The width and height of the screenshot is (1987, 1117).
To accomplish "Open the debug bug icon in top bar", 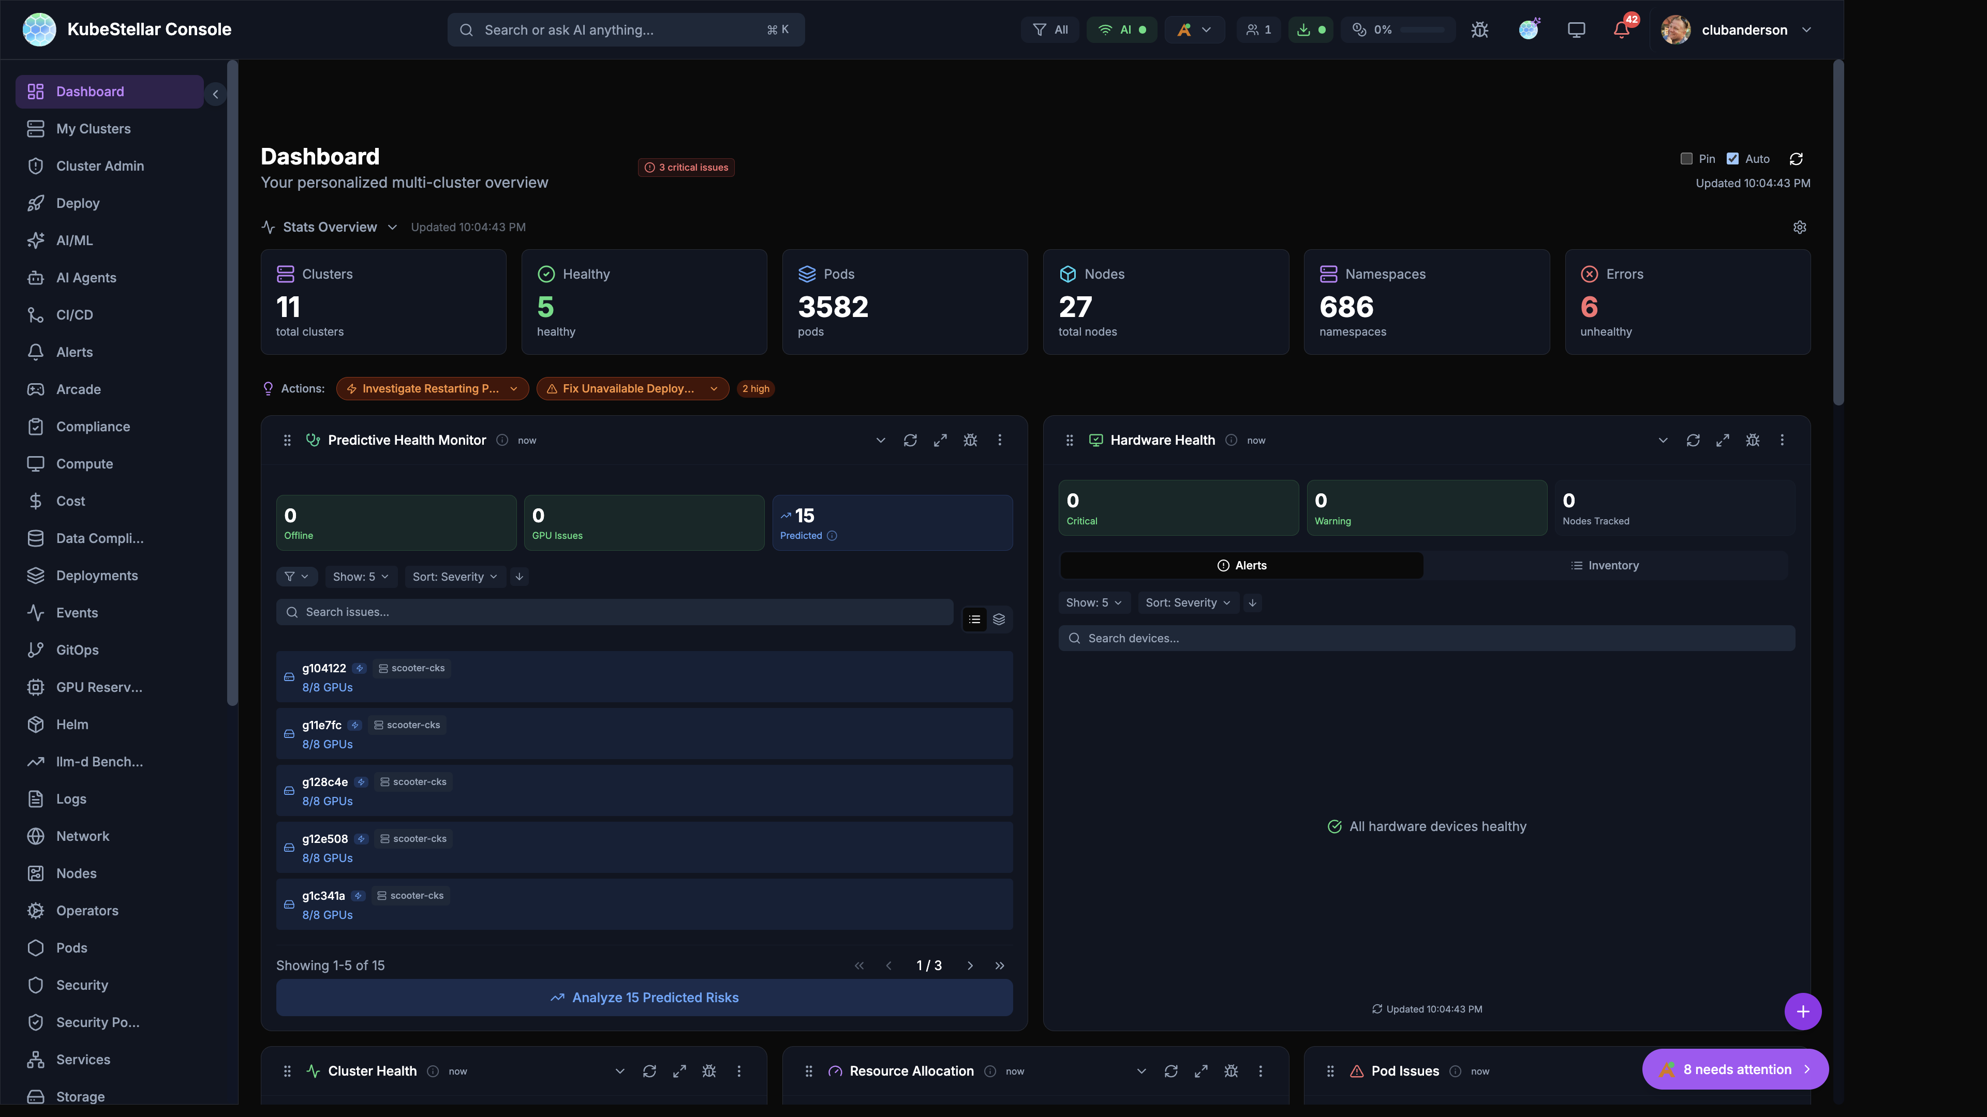I will coord(1479,29).
